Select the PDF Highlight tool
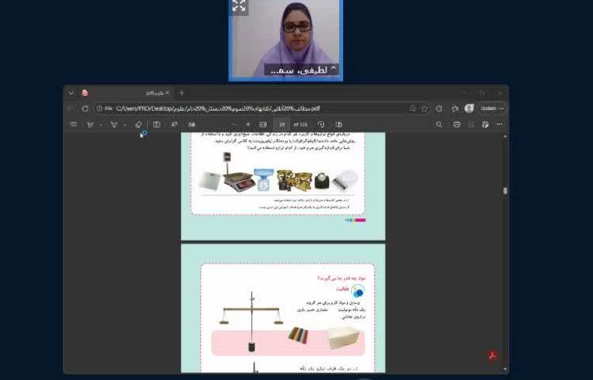593x380 pixels. [114, 124]
